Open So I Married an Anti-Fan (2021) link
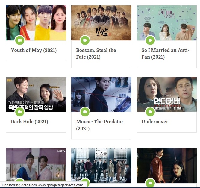 coord(165,54)
